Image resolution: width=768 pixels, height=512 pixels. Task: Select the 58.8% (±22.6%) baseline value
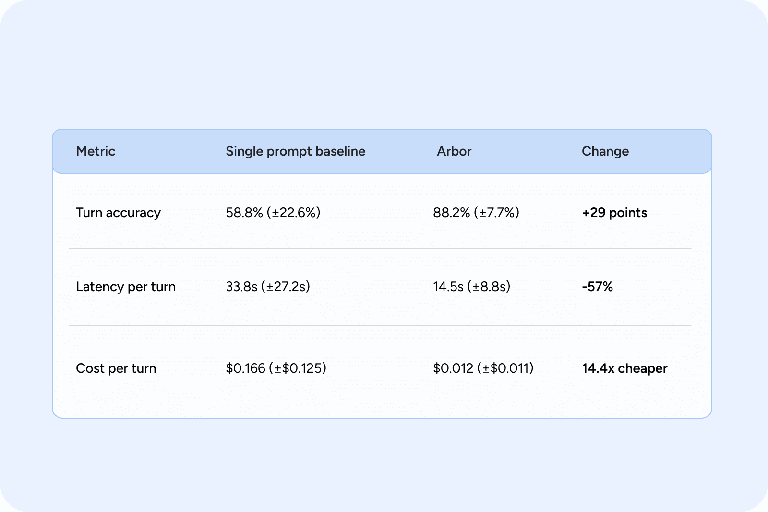[x=273, y=213]
